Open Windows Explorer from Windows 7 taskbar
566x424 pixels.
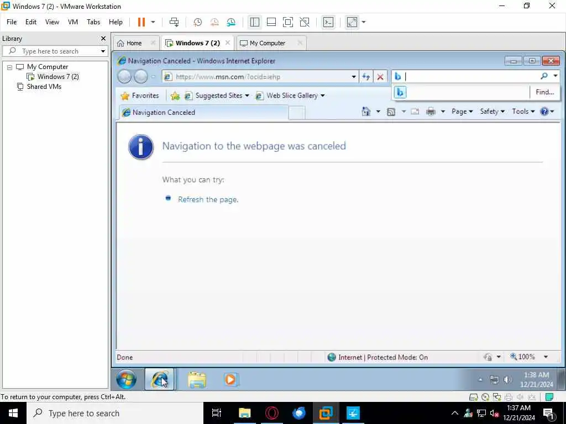point(197,380)
